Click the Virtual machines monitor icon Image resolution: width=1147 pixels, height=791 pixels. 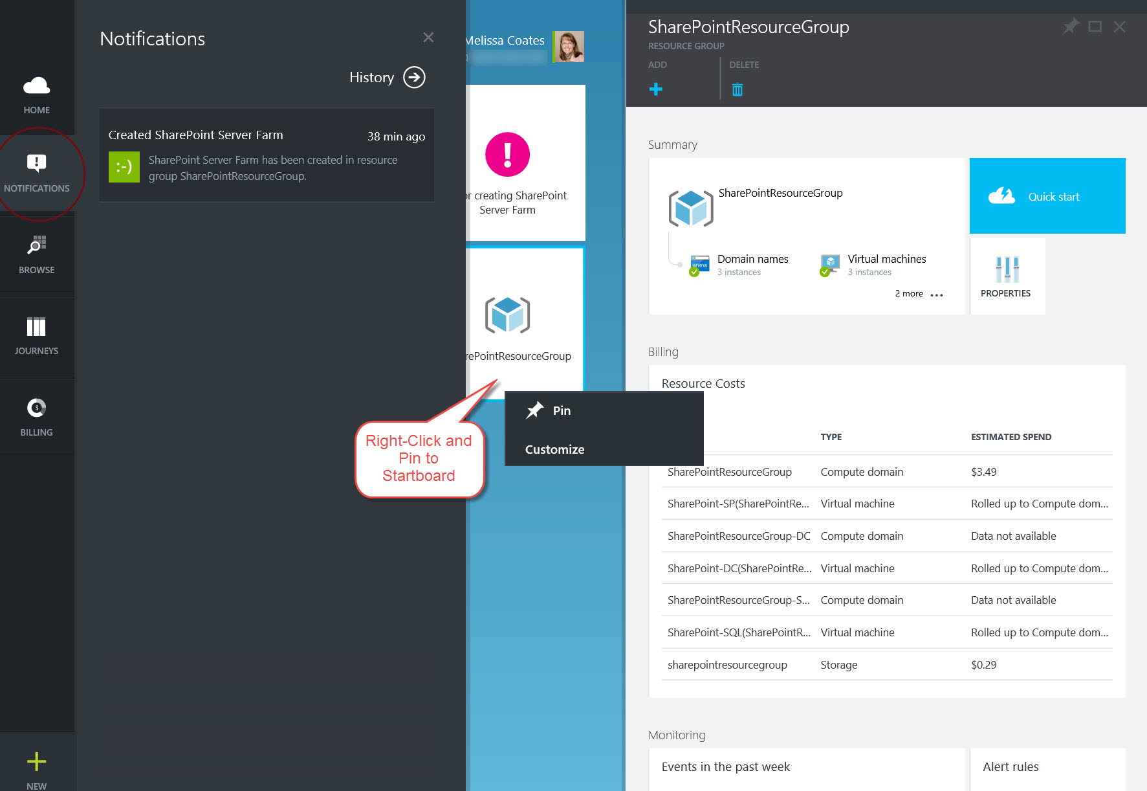[x=829, y=265]
